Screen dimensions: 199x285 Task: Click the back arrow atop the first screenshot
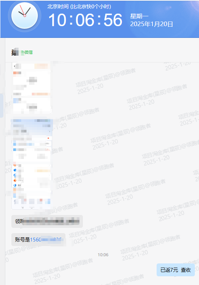click(14, 66)
